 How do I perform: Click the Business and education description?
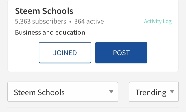click(x=50, y=32)
